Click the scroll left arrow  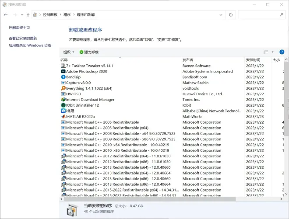coord(61,199)
